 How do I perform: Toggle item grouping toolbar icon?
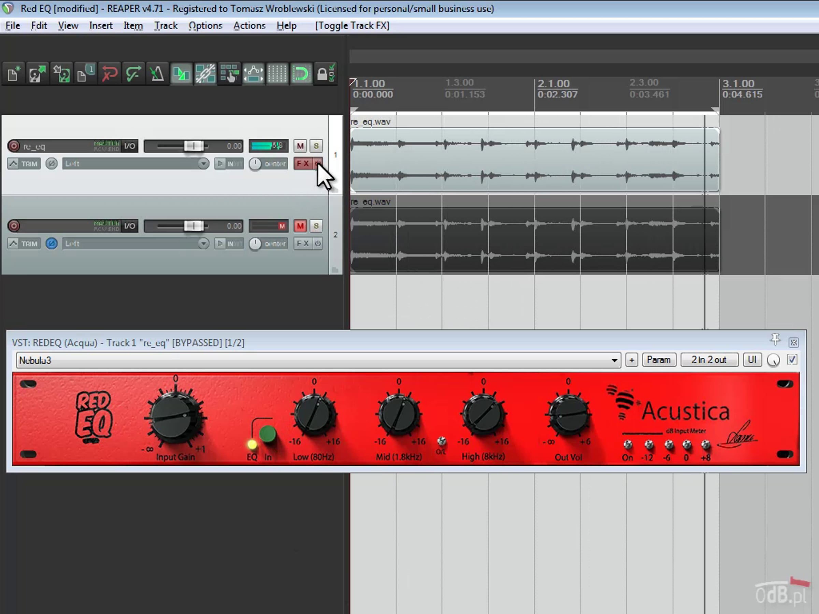point(205,74)
